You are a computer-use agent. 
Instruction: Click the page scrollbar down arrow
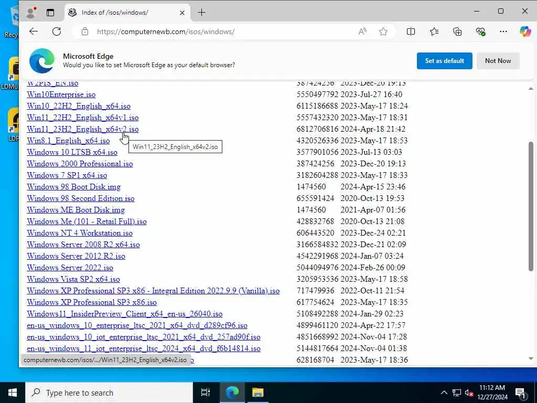click(x=531, y=358)
